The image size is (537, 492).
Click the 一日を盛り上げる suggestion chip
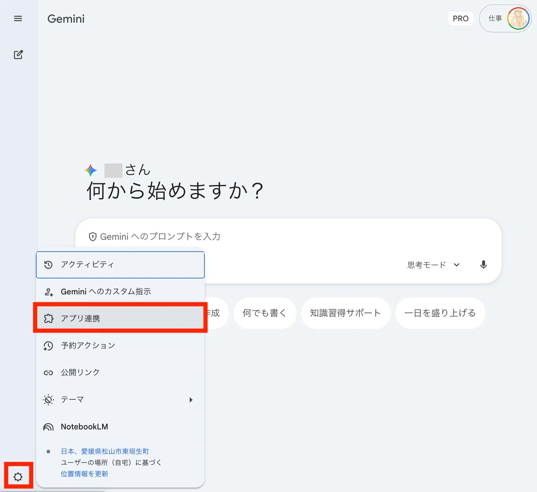click(440, 313)
